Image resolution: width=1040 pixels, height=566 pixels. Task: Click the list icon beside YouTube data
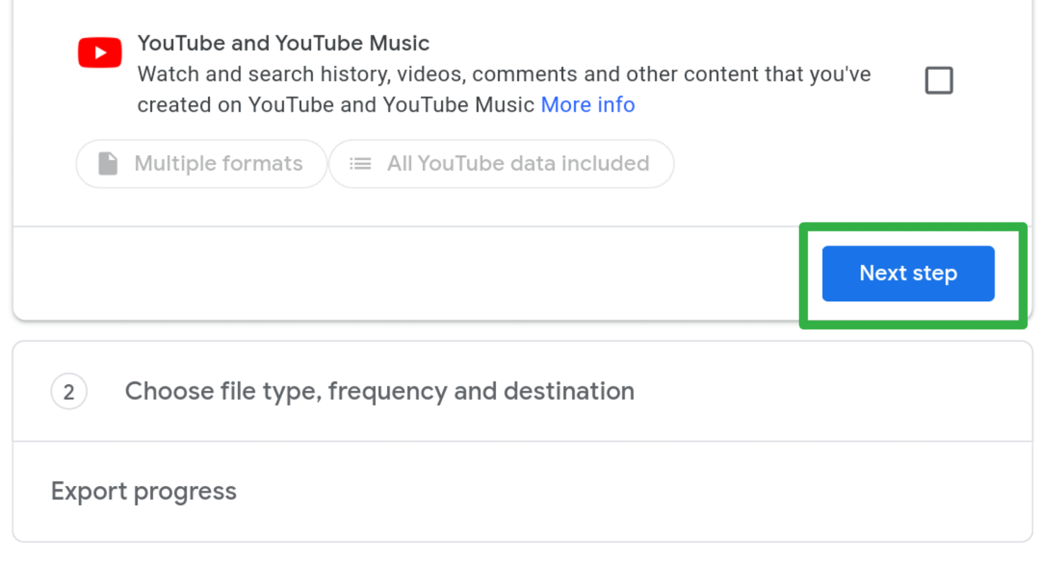(360, 164)
